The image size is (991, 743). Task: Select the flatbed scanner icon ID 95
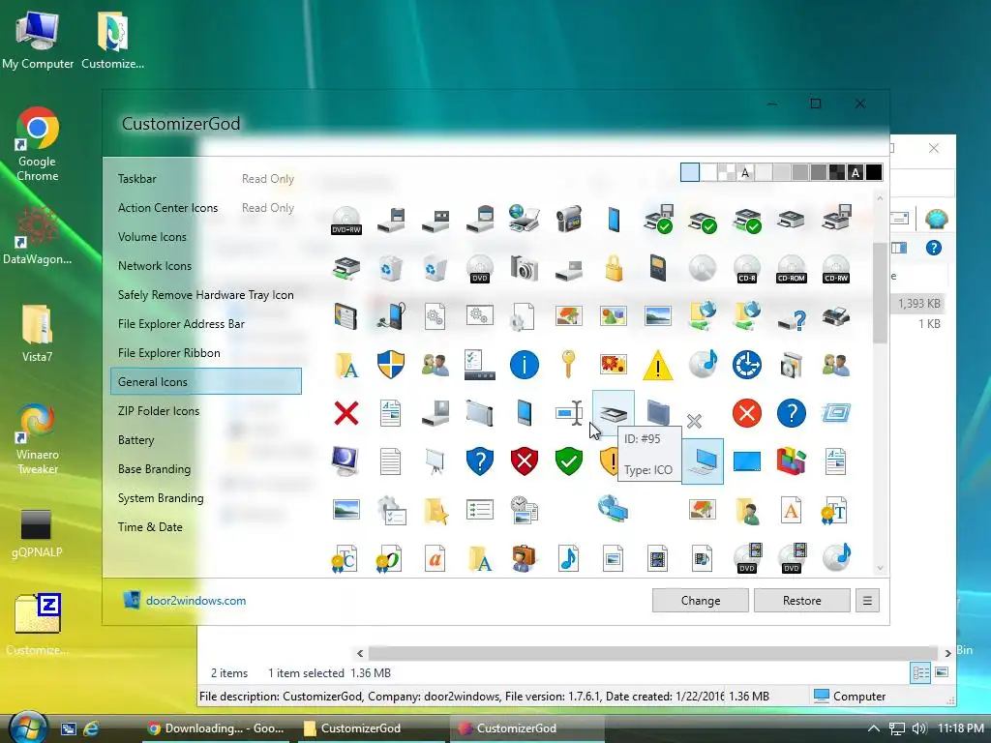(x=613, y=413)
